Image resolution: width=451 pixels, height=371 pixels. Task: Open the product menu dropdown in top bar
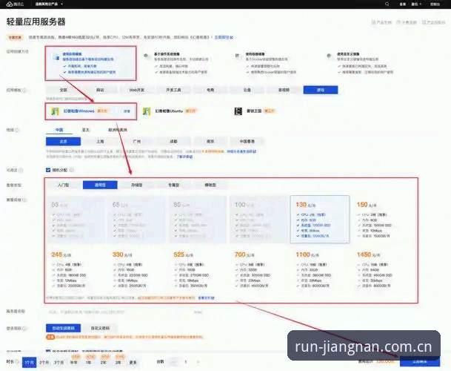click(49, 4)
